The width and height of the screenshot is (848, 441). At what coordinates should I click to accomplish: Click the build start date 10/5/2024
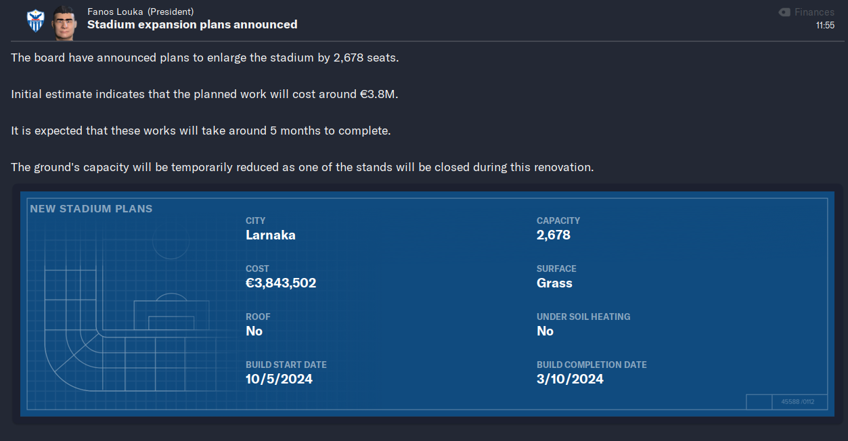tap(279, 379)
